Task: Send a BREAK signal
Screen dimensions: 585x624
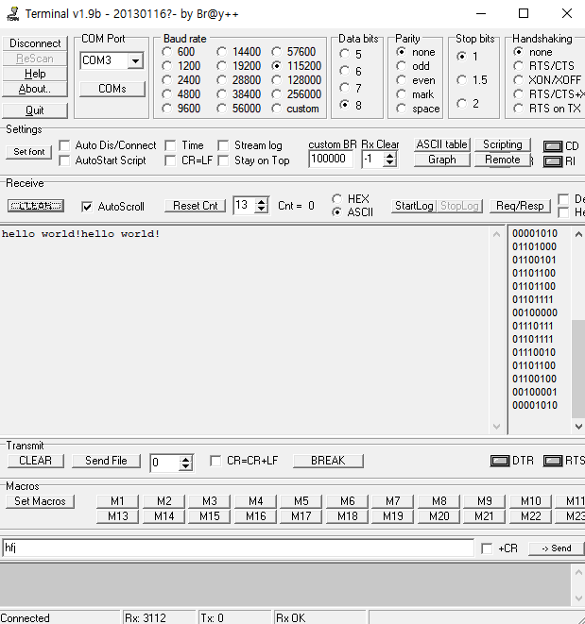Action: tap(328, 461)
